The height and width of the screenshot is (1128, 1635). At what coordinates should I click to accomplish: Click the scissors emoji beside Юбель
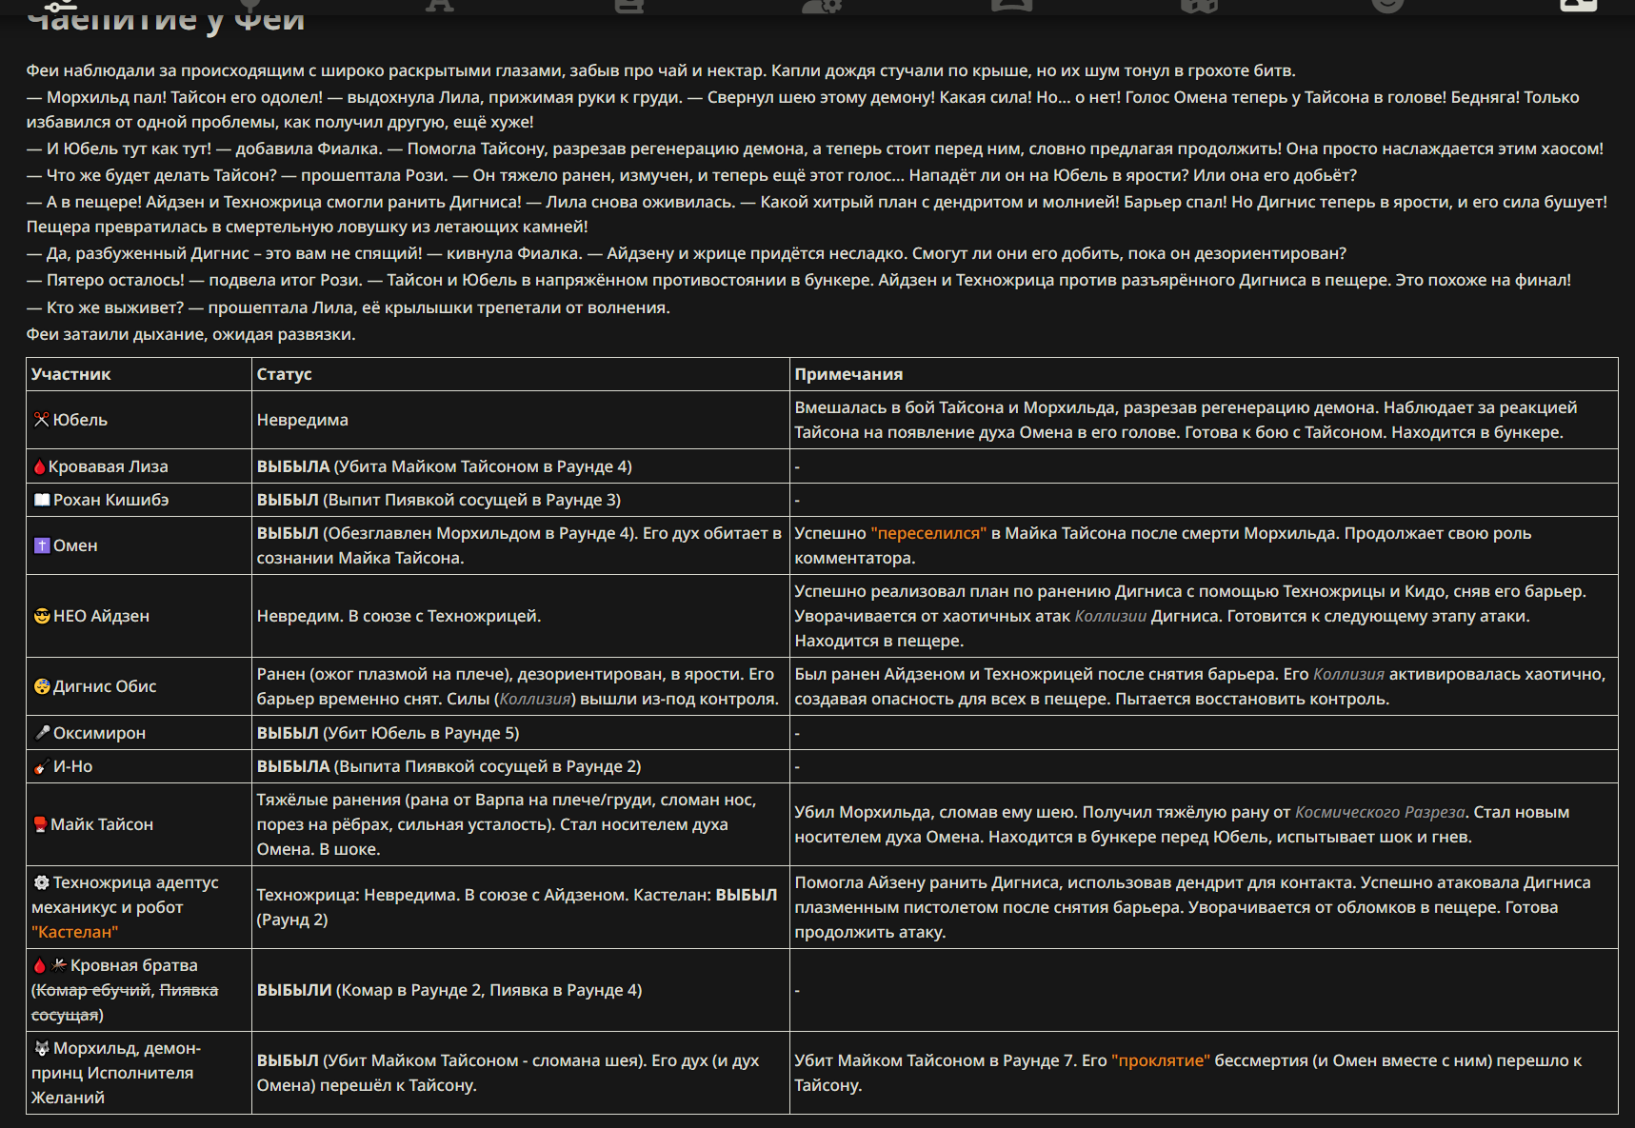[x=41, y=420]
